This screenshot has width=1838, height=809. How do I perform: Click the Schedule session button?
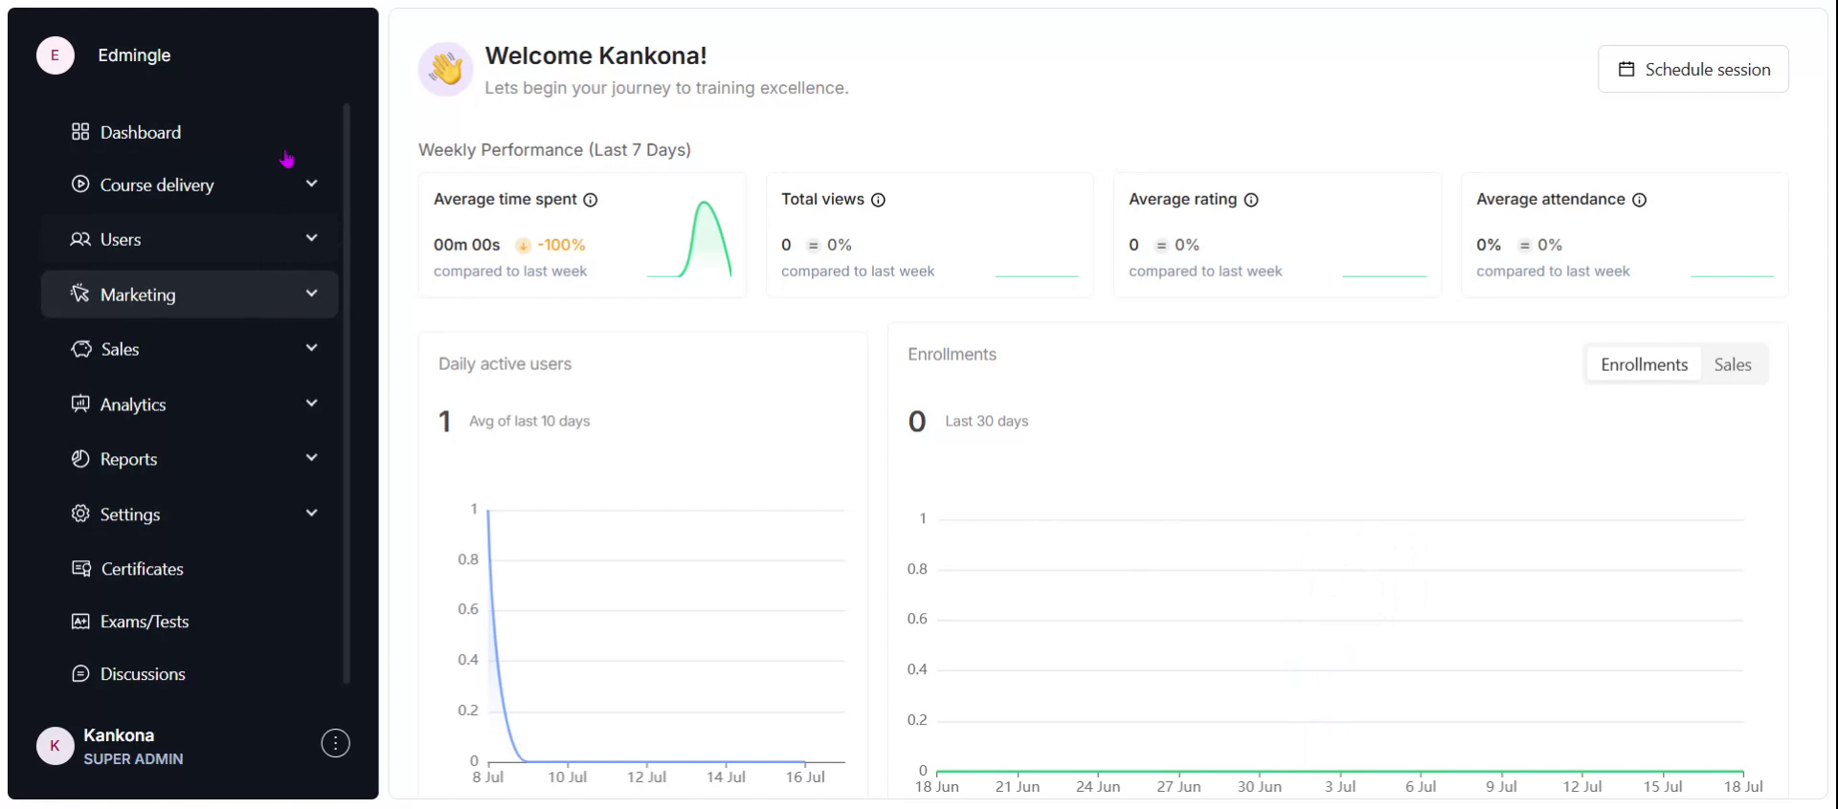1692,69
